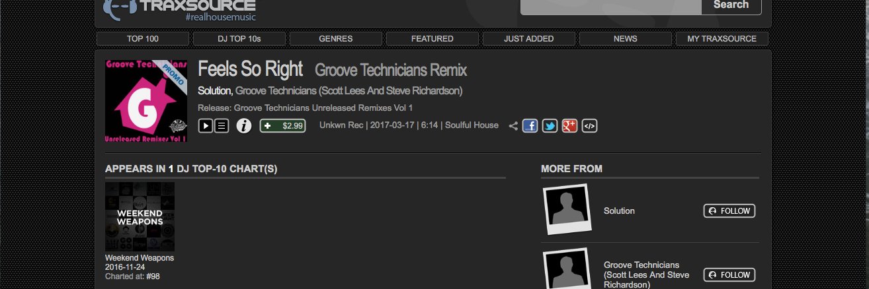Get embed code for track

pos(589,125)
